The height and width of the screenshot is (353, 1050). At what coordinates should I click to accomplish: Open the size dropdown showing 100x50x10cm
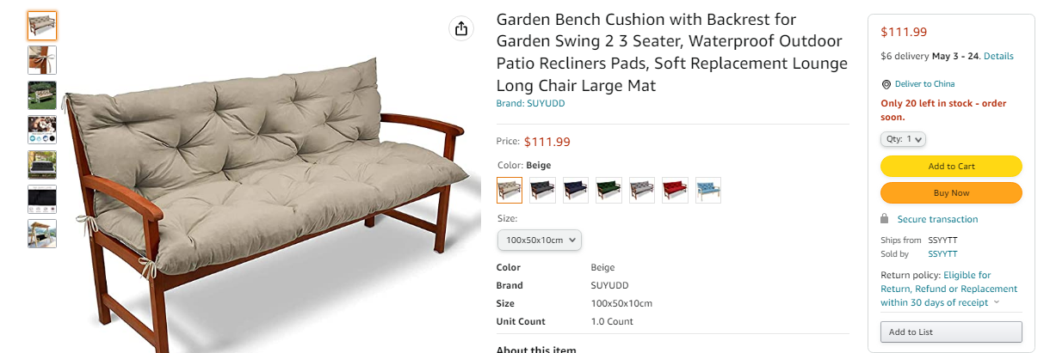[540, 240]
